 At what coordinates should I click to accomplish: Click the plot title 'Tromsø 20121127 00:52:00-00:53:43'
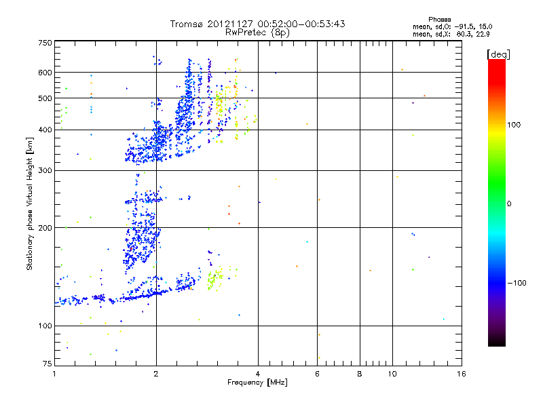point(257,24)
